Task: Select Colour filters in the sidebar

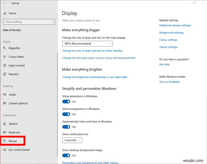Action: 16,57
